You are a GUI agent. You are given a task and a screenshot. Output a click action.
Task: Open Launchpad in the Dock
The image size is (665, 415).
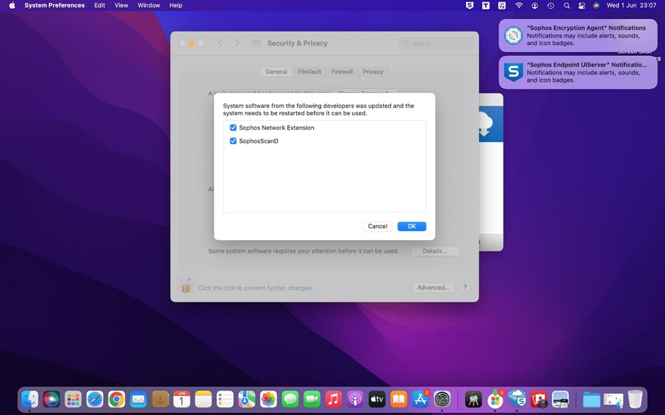coord(73,399)
